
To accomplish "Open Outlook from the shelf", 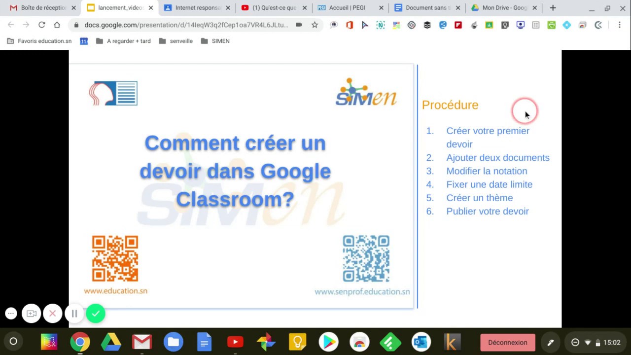I will pyautogui.click(x=421, y=342).
